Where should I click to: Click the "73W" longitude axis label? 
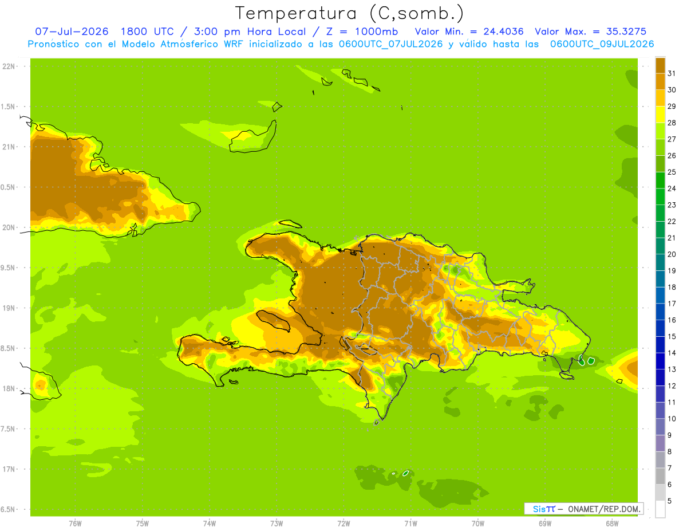[x=277, y=523]
